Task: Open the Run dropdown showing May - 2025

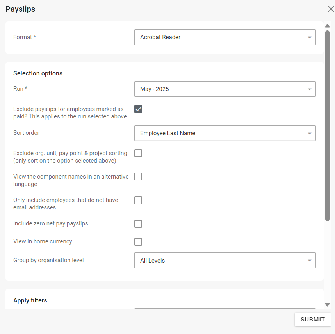Action: pos(219,89)
